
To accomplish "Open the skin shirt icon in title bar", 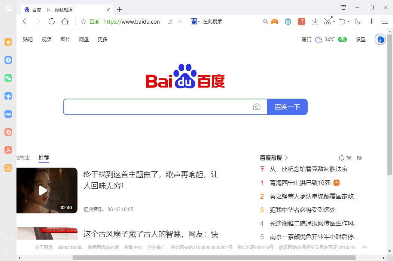I will (x=343, y=7).
